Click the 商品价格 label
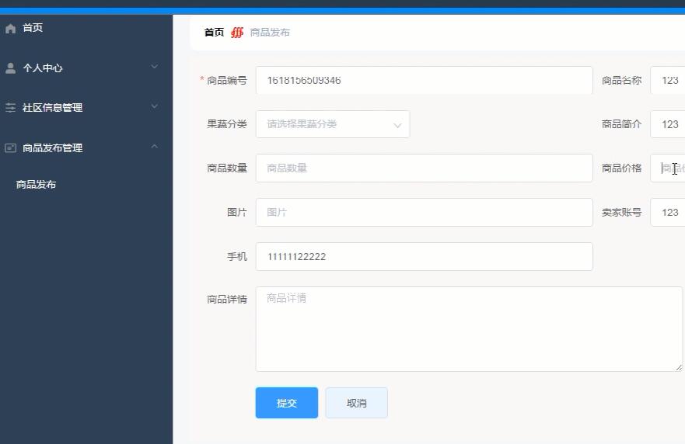This screenshot has width=685, height=444. [622, 168]
